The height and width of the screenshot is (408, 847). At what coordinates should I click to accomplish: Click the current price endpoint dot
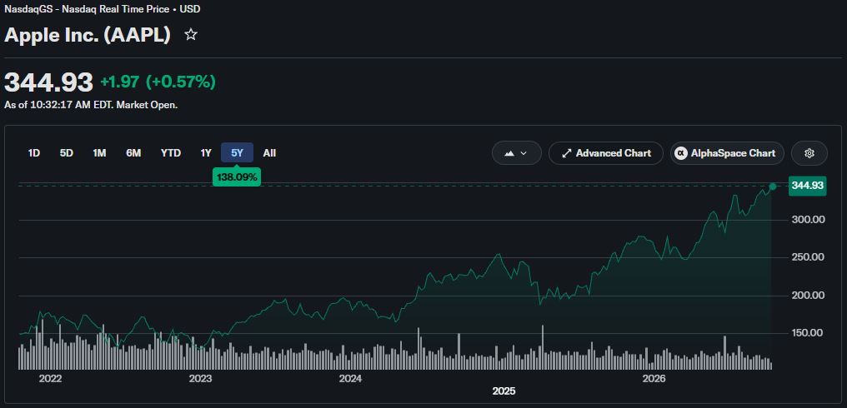(773, 187)
